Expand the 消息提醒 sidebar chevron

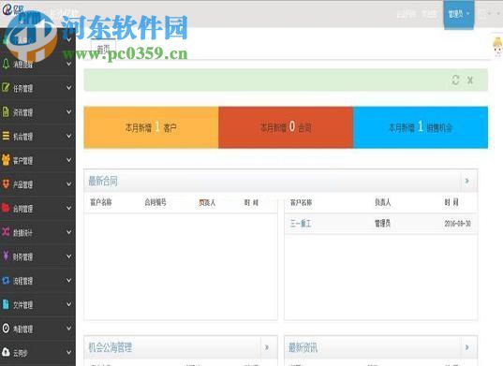[68, 64]
